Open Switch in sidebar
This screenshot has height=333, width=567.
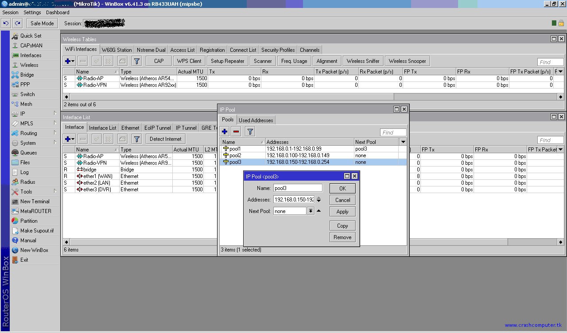tap(35, 94)
